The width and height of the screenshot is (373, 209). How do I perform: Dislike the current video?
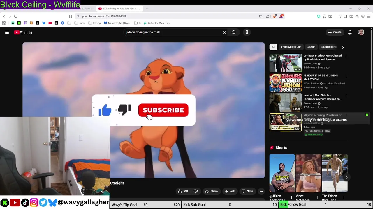tap(196, 191)
